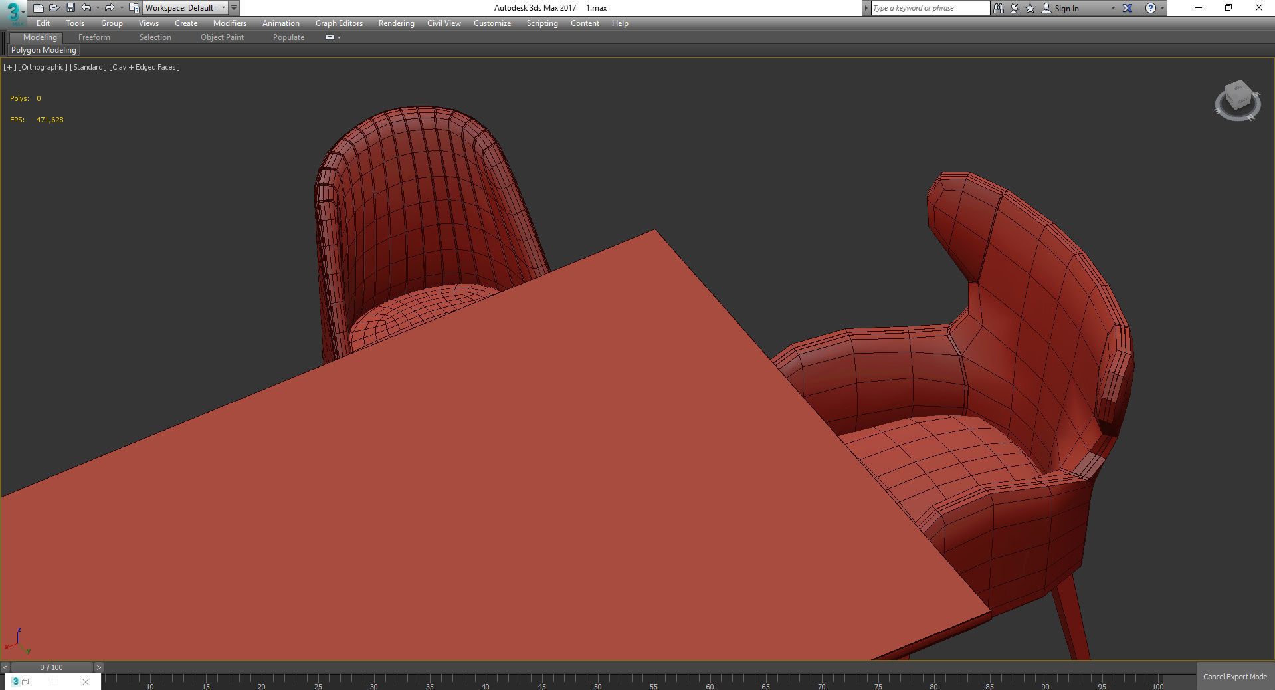Open the Scripting menu
Screen dimensions: 1275x690
click(542, 23)
